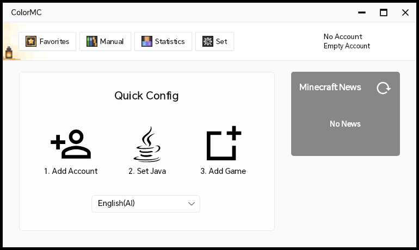
Task: Click the '1. Add Account' label
Action: (x=71, y=171)
